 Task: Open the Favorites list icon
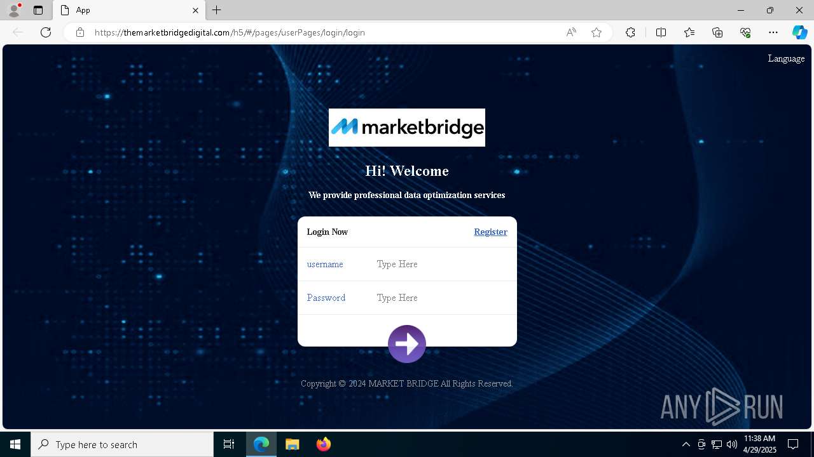[689, 32]
